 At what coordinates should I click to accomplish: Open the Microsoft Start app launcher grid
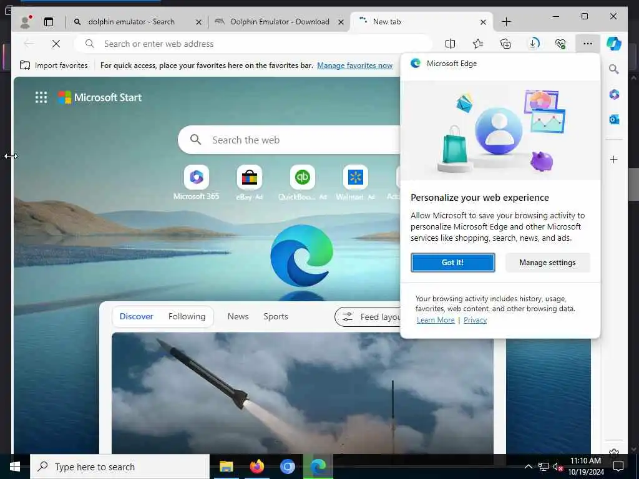click(41, 97)
